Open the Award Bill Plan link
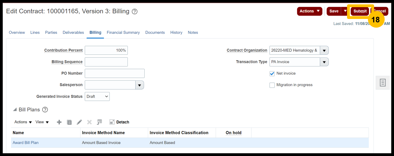The image size is (394, 156). (x=25, y=143)
